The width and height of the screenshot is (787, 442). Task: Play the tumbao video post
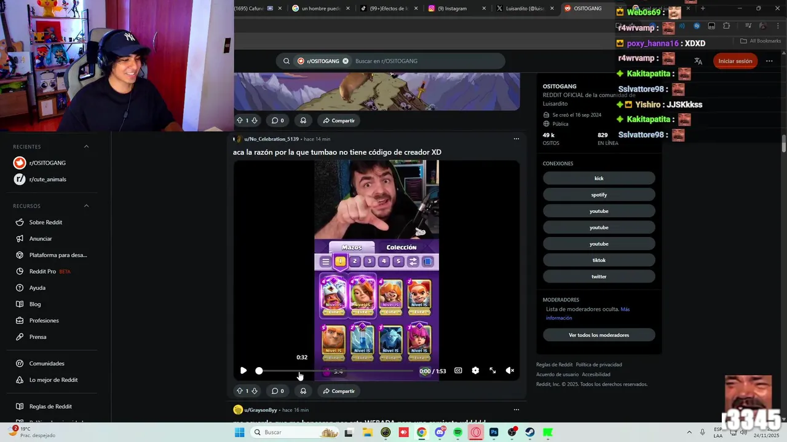pos(243,371)
